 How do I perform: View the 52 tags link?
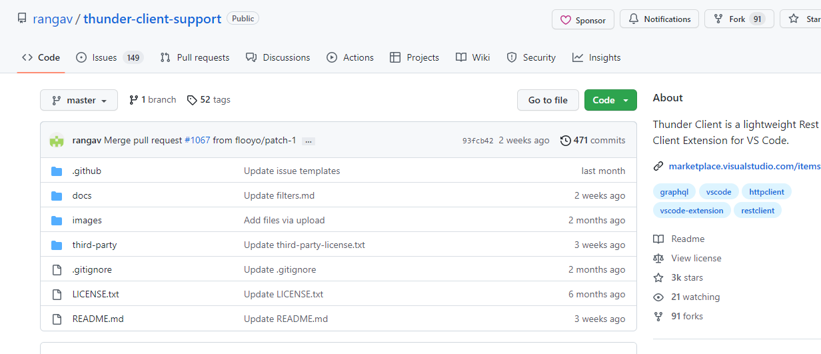(209, 100)
